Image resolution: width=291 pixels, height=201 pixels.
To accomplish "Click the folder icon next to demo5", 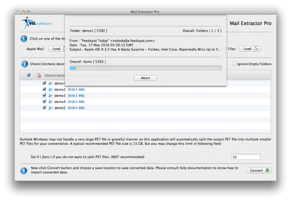I will pos(51,108).
